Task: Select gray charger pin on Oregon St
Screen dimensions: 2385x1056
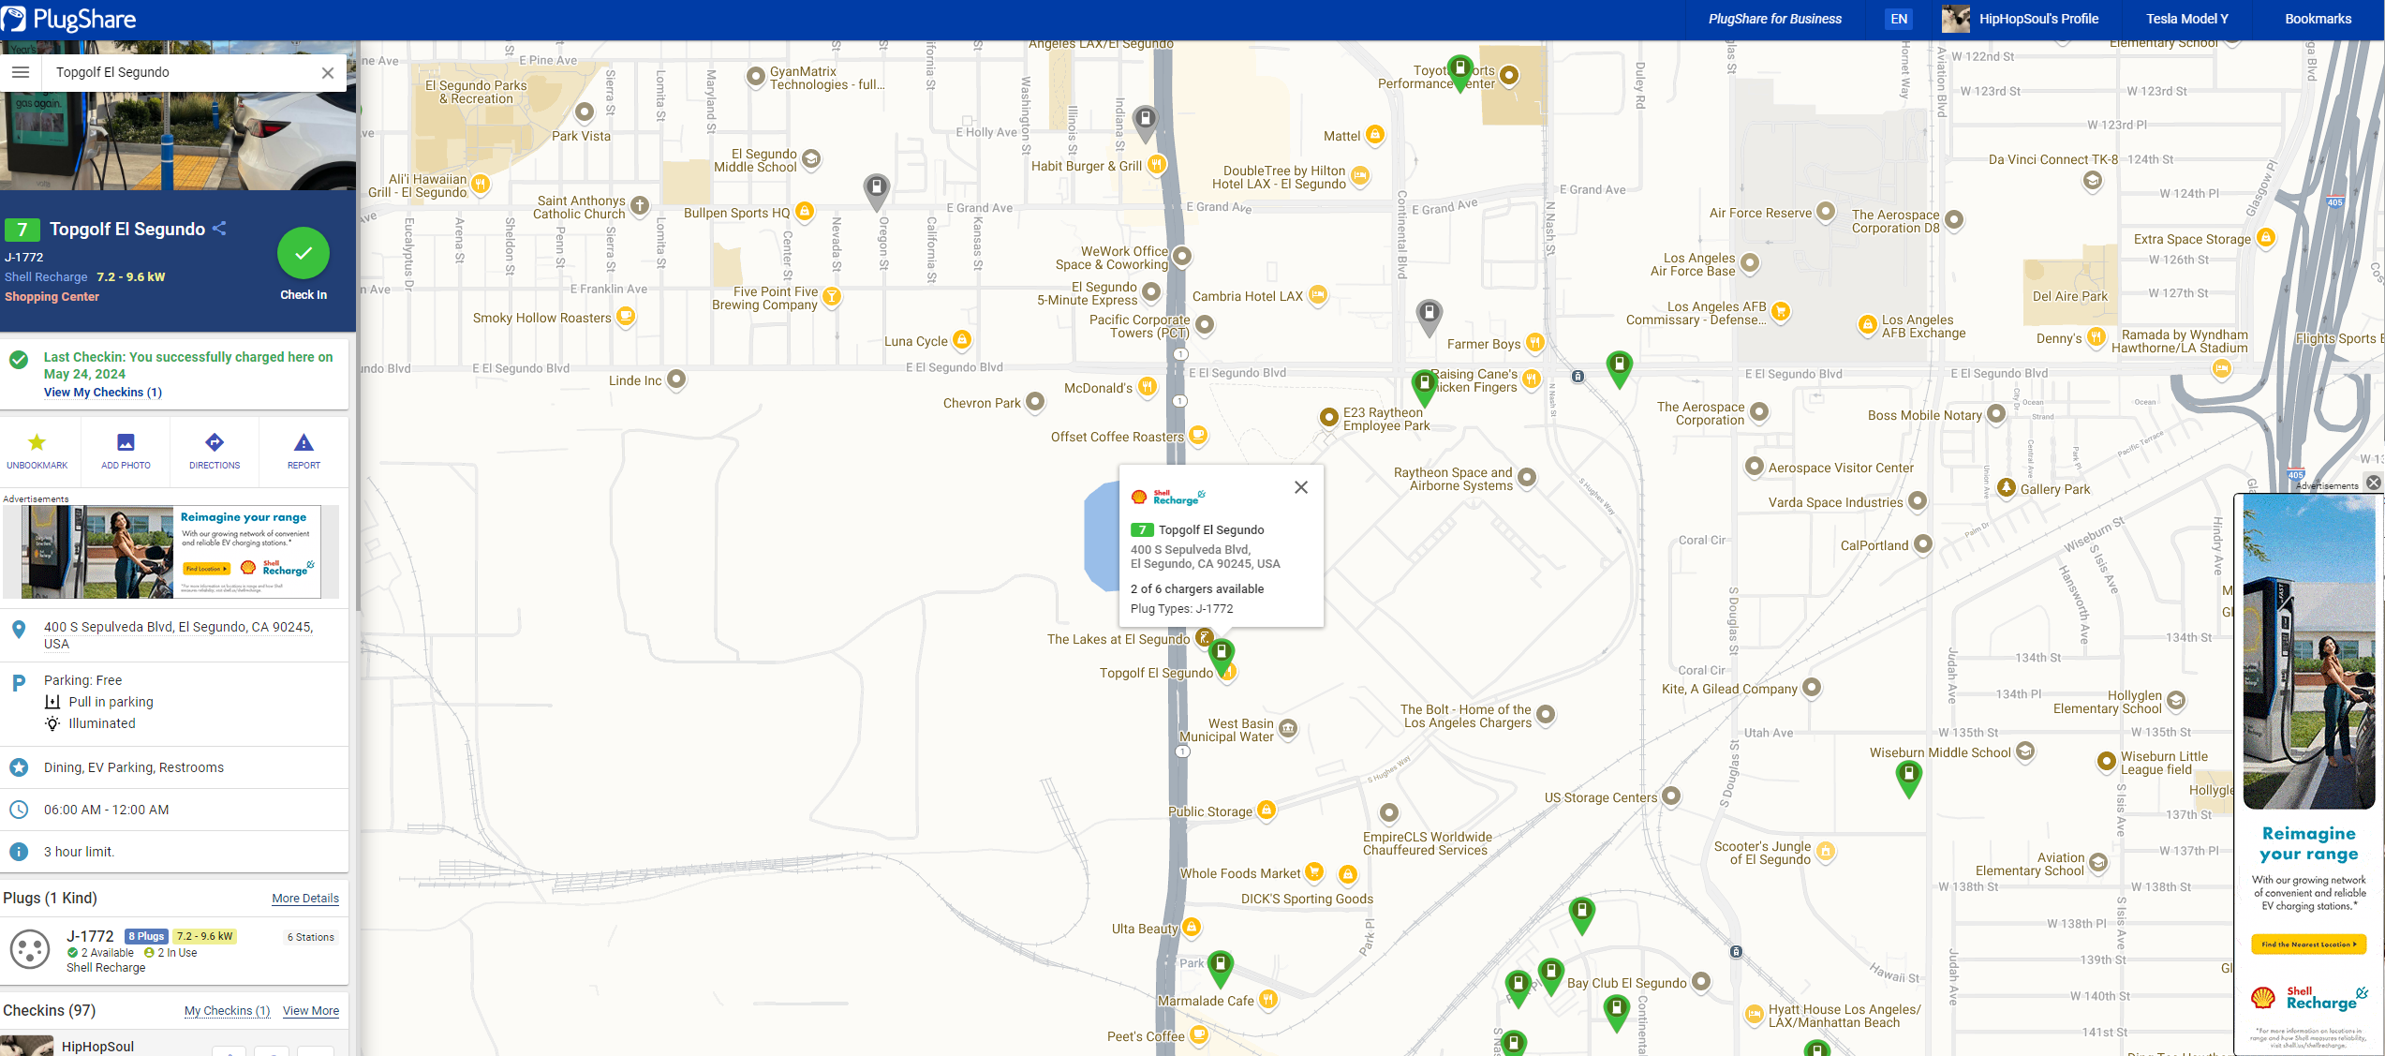Action: (876, 190)
